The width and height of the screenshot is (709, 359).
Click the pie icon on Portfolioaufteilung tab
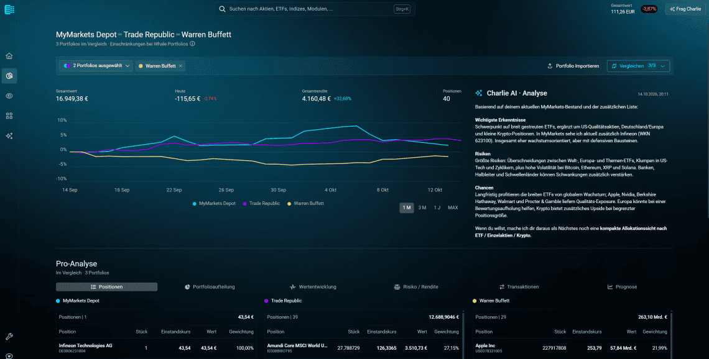tap(187, 287)
